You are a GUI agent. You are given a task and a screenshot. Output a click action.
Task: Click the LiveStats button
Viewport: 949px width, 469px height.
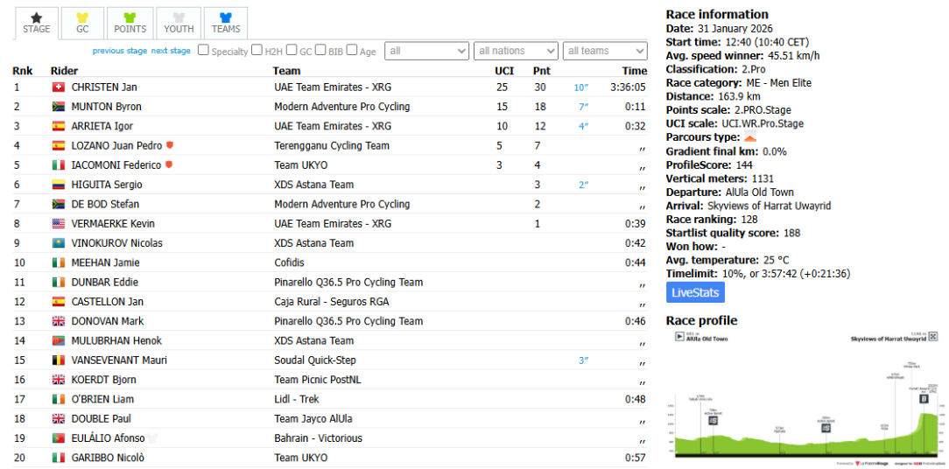695,293
